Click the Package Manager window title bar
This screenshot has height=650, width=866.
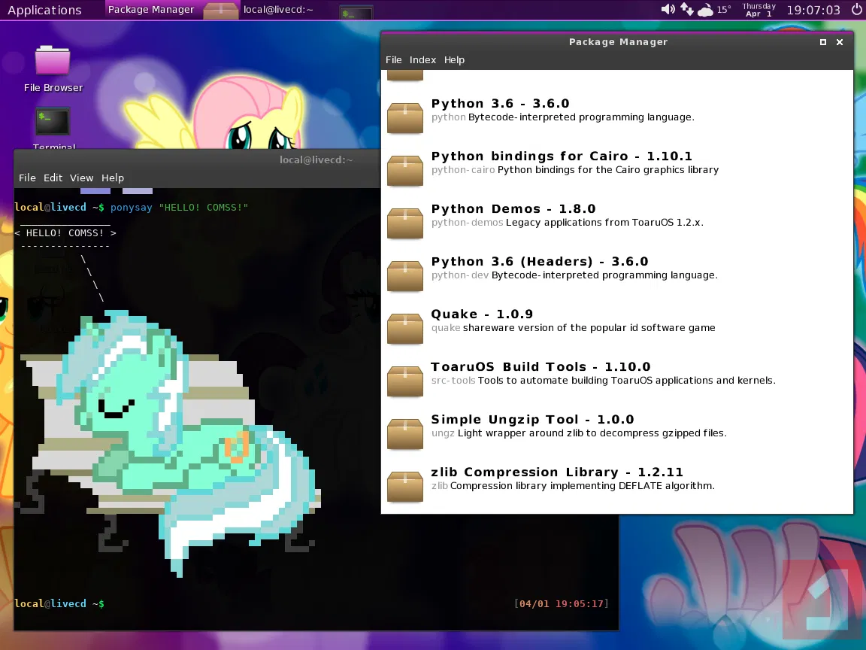pos(618,42)
